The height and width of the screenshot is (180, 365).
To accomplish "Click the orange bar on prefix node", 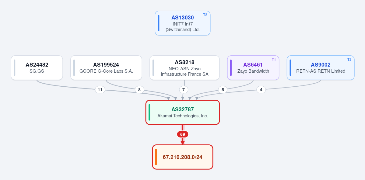I will coord(156,157).
